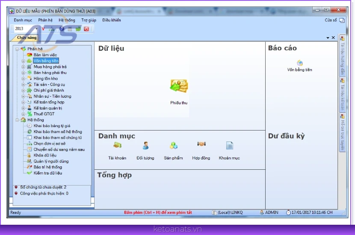Viewport: 355px width, 235px height.
Task: Open Khai báo tham số hệ thống
Action: tap(58, 132)
